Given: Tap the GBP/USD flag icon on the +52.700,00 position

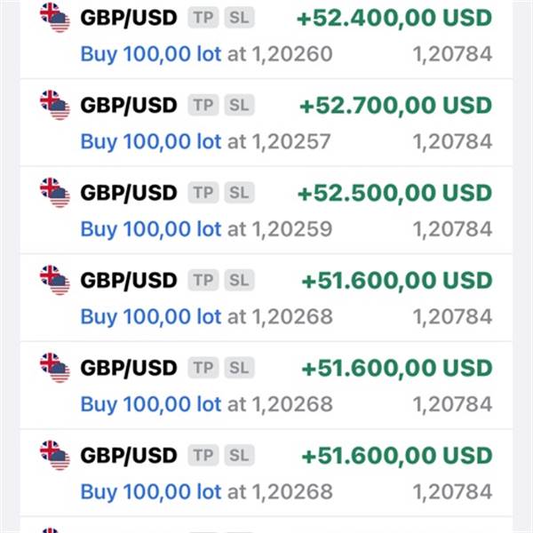Looking at the screenshot, I should click(x=55, y=105).
